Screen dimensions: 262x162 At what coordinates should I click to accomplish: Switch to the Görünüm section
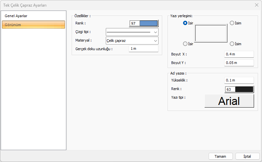click(x=33, y=25)
